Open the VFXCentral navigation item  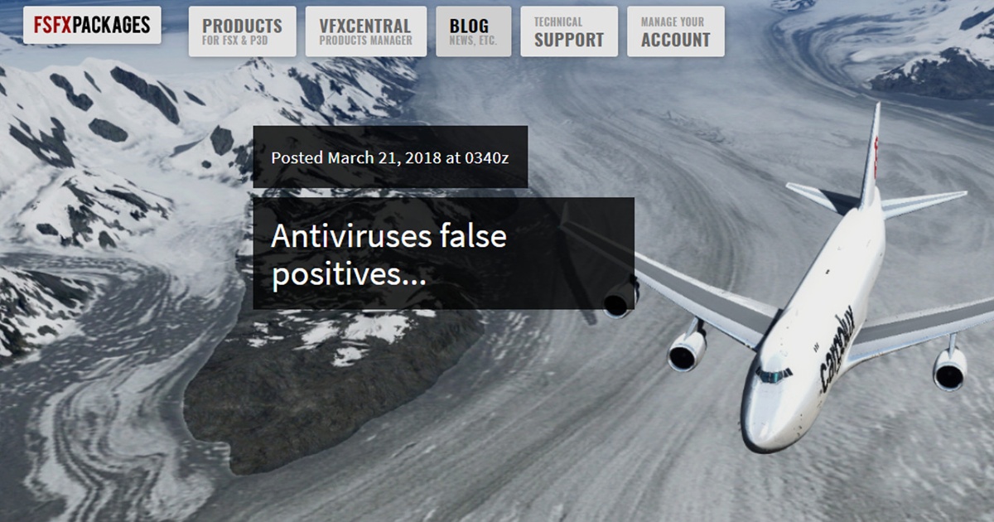tap(366, 31)
